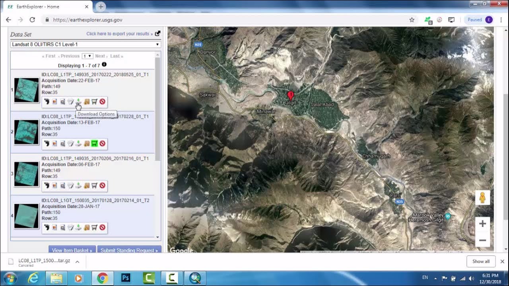The image size is (509, 286).
Task: Exclude the 22-FEB-17 scene from results
Action: tap(103, 102)
